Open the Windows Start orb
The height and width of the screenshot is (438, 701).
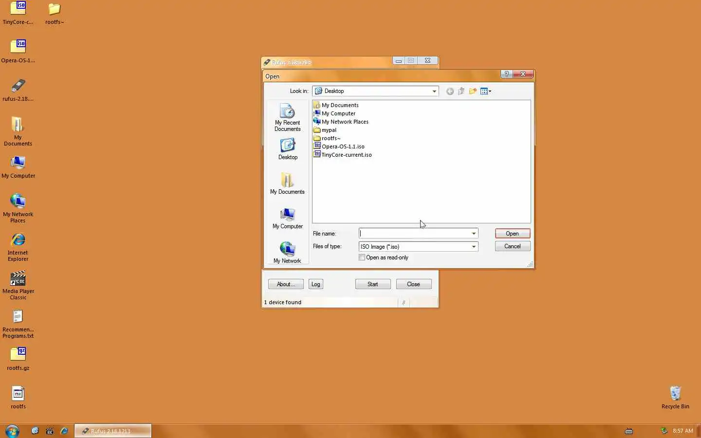click(x=12, y=431)
